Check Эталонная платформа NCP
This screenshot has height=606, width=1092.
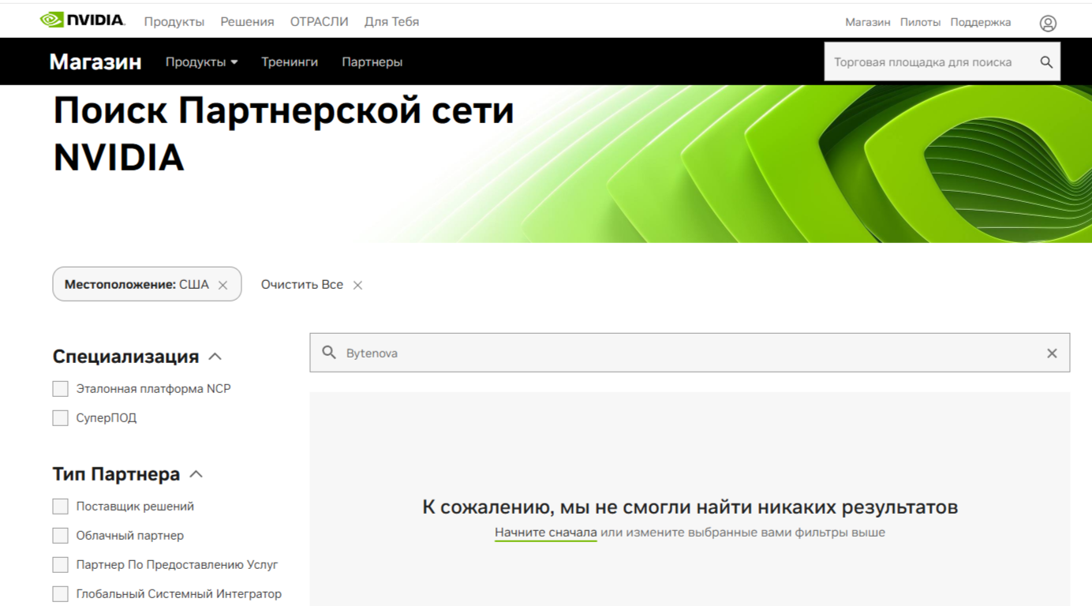coord(60,389)
